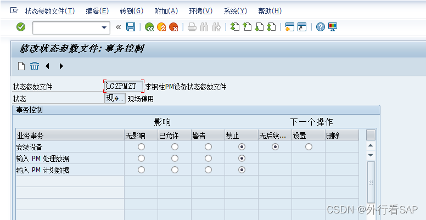Image resolution: width=426 pixels, height=220 pixels.
Task: Expand toolbar with double chevron
Action: click(x=118, y=27)
